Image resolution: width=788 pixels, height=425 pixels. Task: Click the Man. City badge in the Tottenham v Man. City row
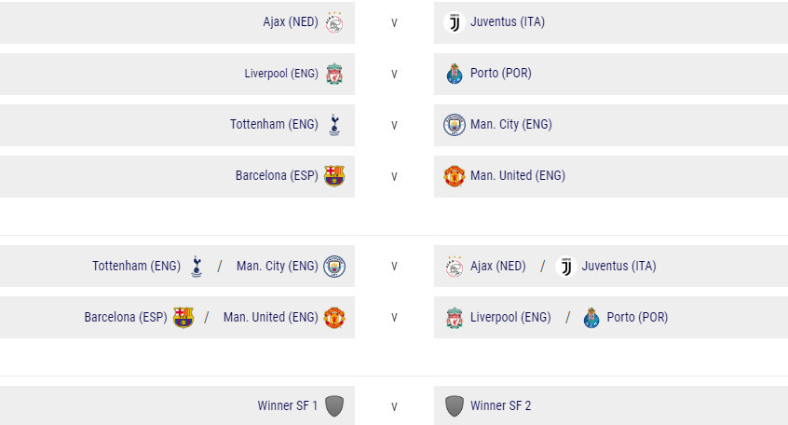[x=455, y=125]
